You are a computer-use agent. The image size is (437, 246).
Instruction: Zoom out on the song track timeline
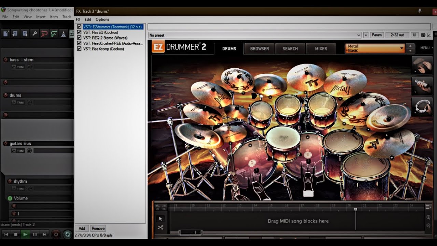coord(428,225)
